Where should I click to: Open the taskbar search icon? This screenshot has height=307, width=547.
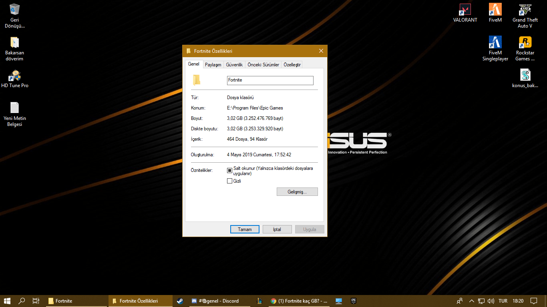pyautogui.click(x=22, y=301)
